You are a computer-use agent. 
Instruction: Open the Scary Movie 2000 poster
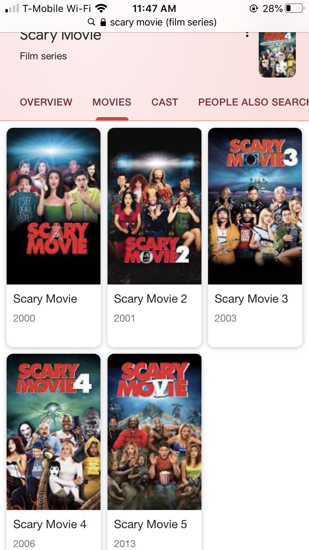pyautogui.click(x=54, y=206)
